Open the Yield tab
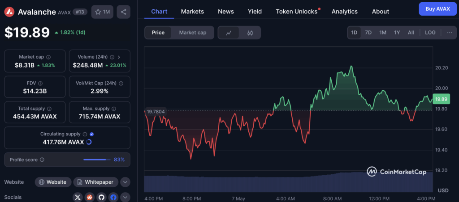Image resolution: width=459 pixels, height=202 pixels. point(255,12)
